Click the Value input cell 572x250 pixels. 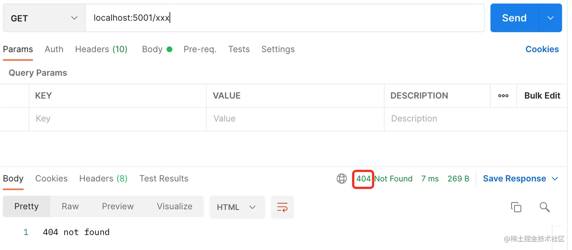click(295, 119)
